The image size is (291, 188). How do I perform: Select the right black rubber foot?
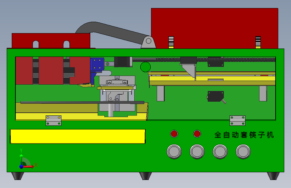273,176
